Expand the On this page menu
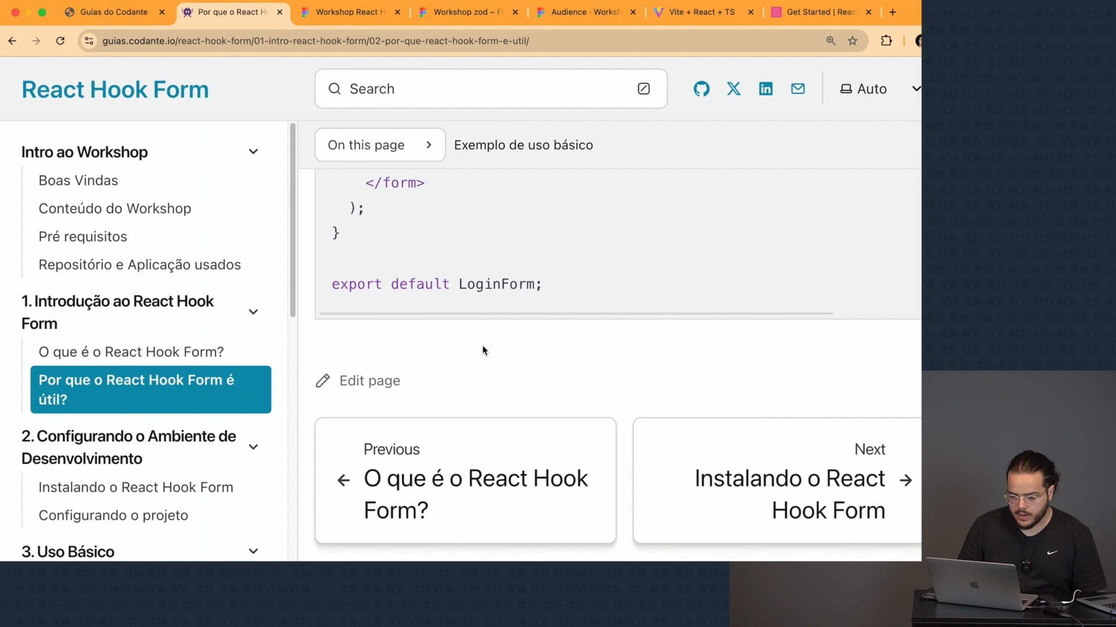The height and width of the screenshot is (627, 1116). 380,145
